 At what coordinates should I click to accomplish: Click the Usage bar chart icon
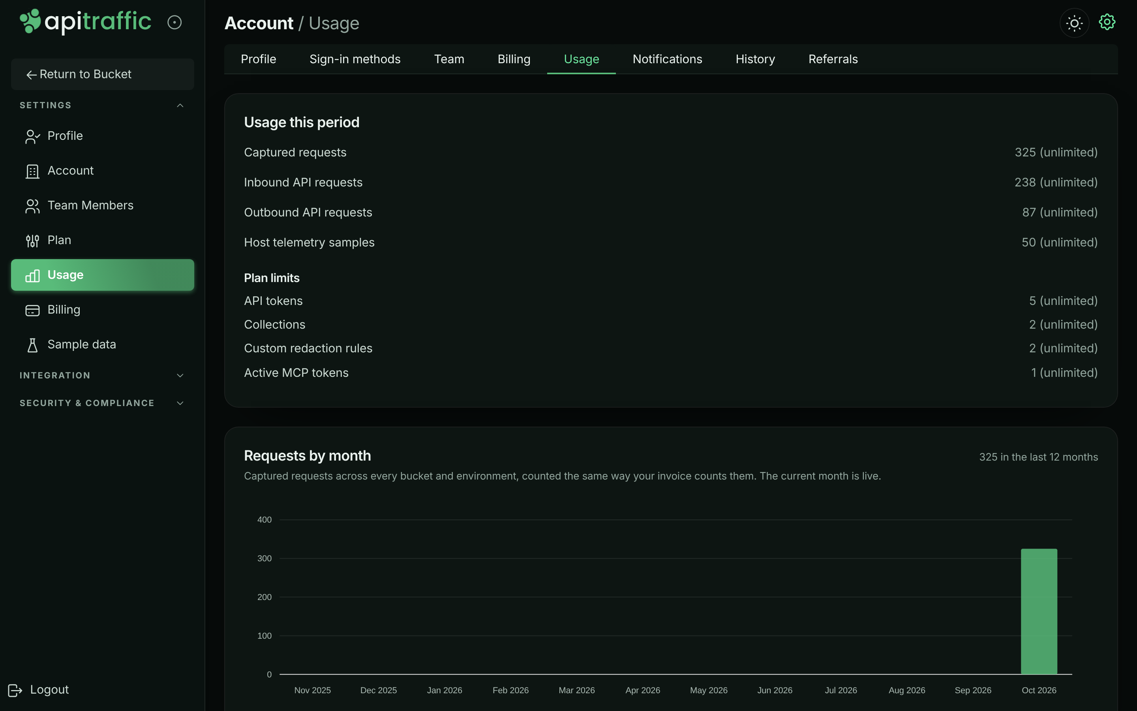point(32,276)
